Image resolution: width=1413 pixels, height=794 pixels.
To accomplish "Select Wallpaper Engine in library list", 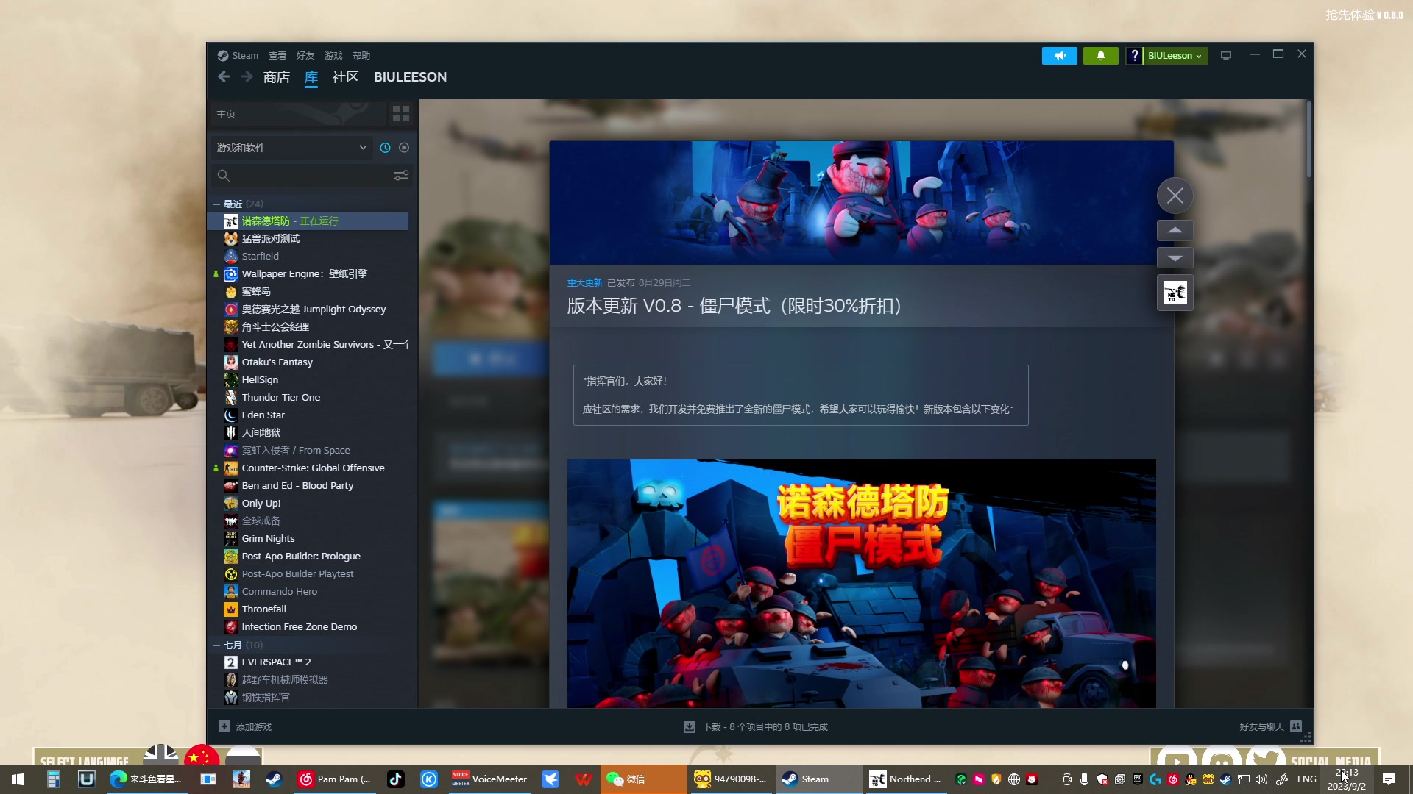I will [308, 274].
